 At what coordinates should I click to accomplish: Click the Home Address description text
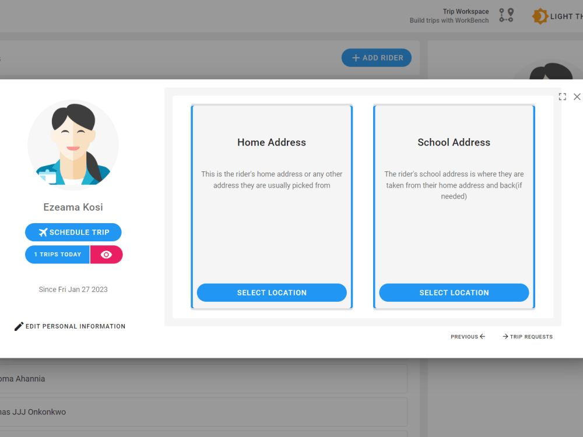pos(272,179)
